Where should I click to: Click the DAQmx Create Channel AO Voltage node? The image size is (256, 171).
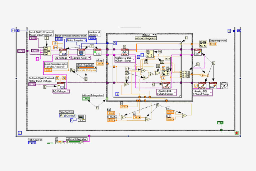60,86
